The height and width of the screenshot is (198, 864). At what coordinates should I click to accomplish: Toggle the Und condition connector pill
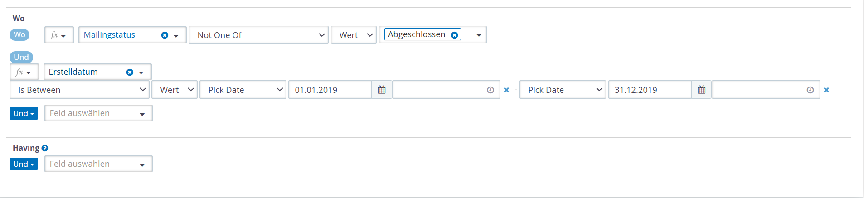21,57
